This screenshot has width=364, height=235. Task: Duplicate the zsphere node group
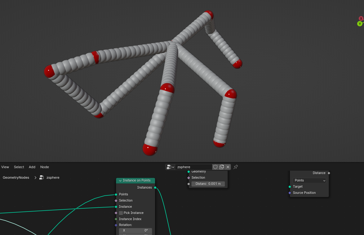click(x=222, y=167)
